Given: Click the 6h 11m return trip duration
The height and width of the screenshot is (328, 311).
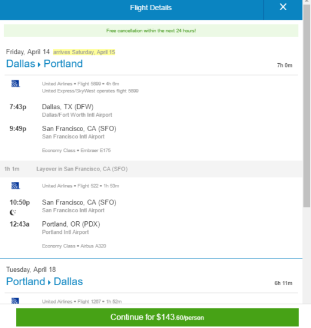Looking at the screenshot, I should click(x=283, y=283).
